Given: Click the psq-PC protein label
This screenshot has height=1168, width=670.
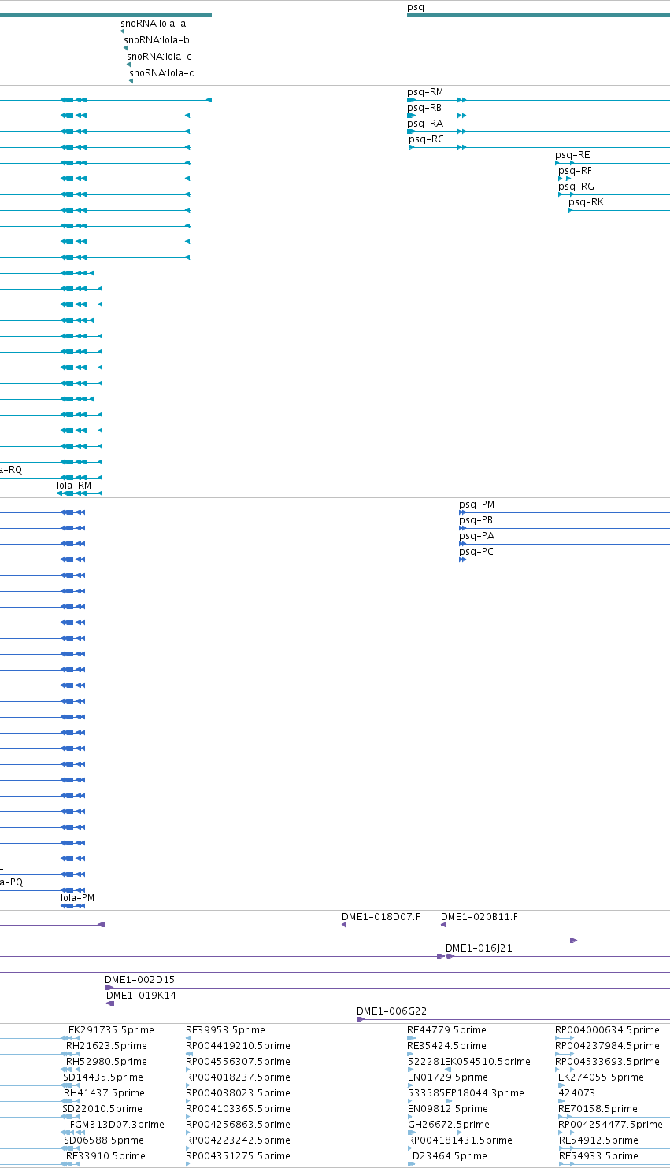Looking at the screenshot, I should [476, 552].
